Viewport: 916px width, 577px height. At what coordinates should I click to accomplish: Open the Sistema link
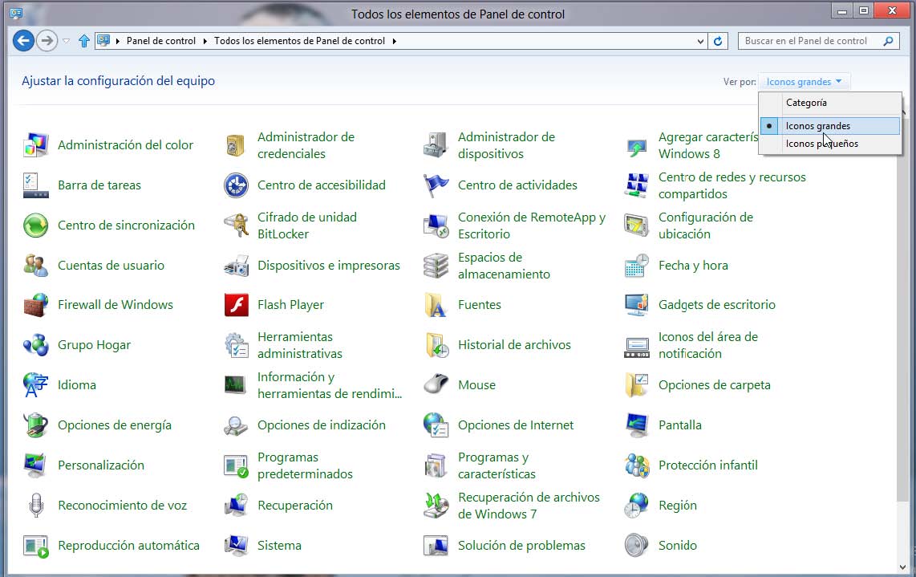(x=279, y=546)
